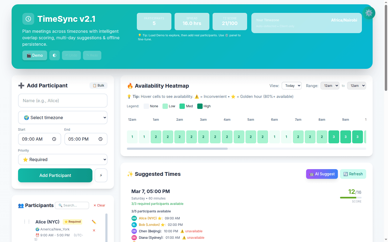
Task: Focus the participants Search box
Action: coord(72,205)
